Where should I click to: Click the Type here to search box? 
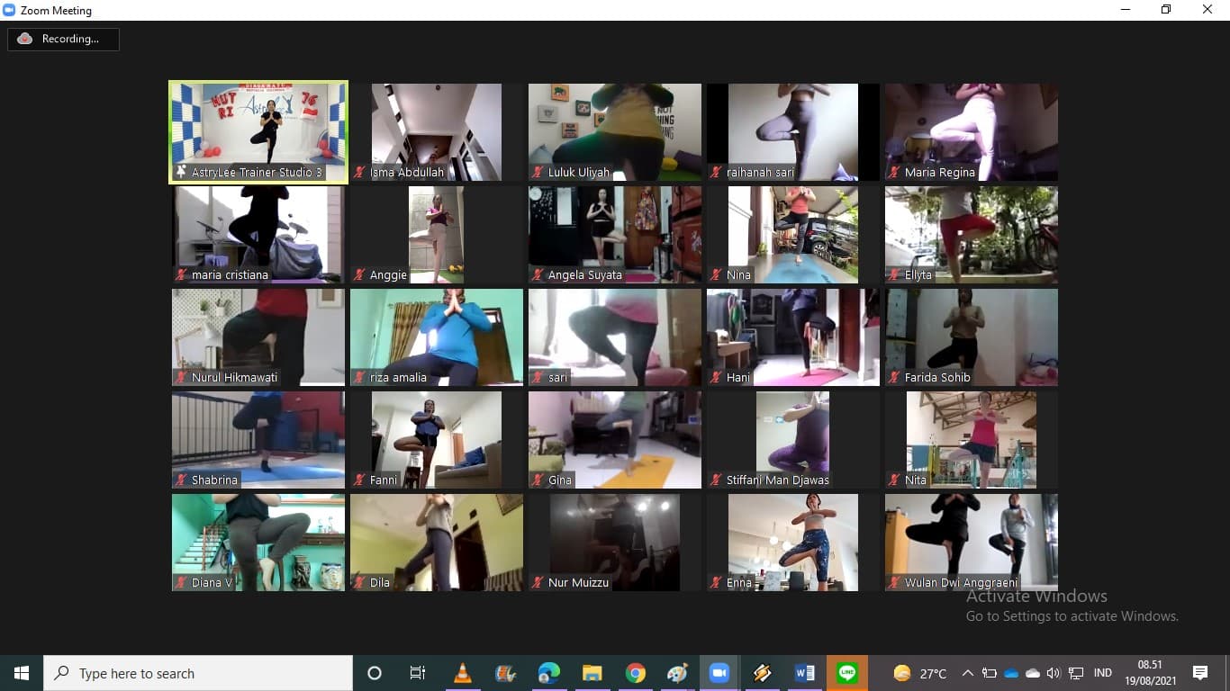point(198,673)
